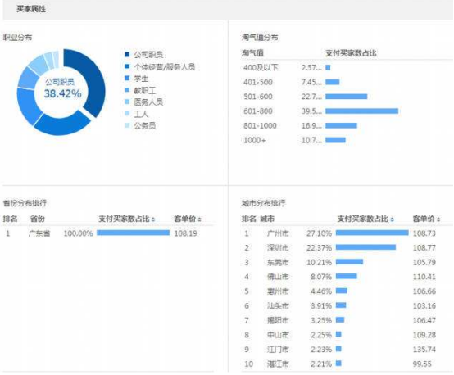The width and height of the screenshot is (454, 375).
Task: Open the 买家属性 section header
Action: (x=31, y=9)
